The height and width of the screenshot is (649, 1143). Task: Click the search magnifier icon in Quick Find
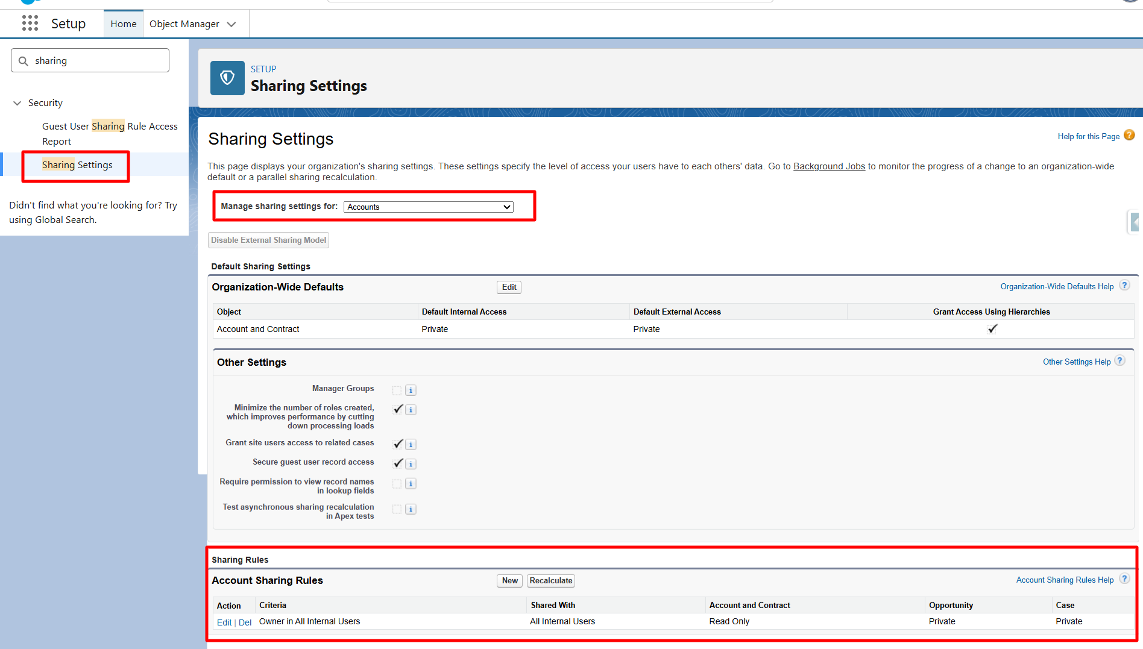click(x=24, y=61)
